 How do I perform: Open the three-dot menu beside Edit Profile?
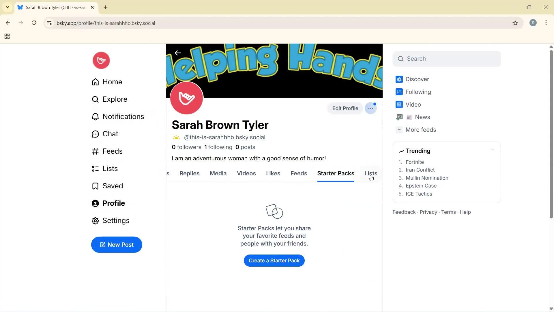pos(371,108)
